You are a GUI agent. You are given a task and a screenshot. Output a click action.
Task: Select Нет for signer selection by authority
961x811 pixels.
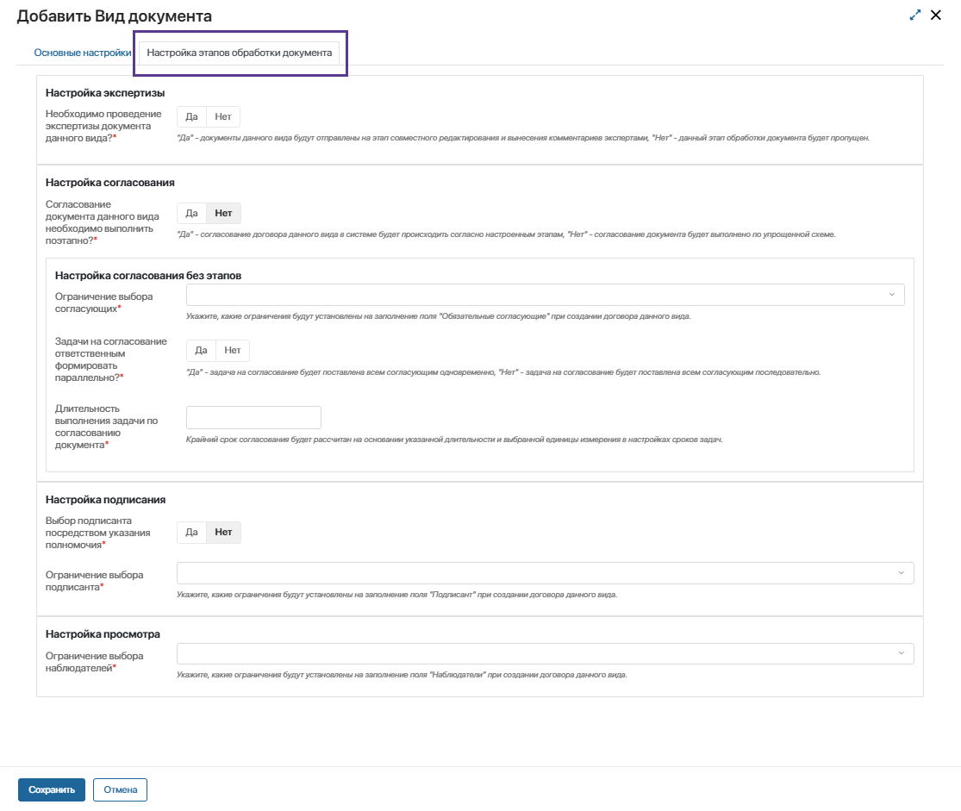click(x=224, y=533)
